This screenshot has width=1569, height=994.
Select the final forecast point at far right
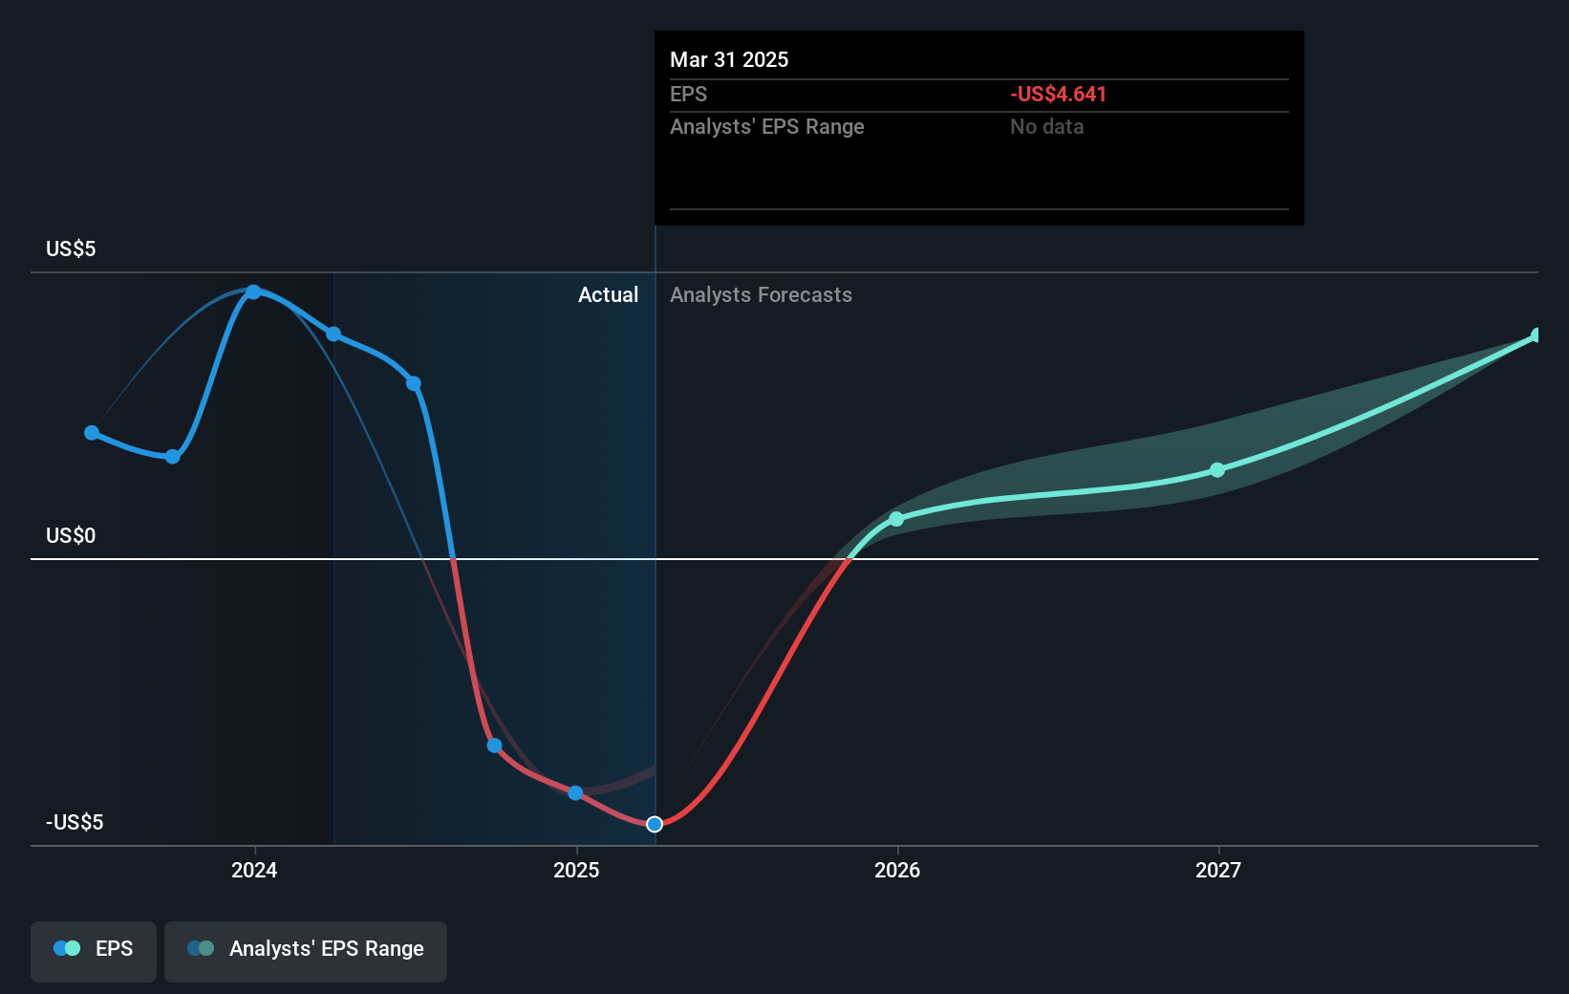pyautogui.click(x=1537, y=335)
